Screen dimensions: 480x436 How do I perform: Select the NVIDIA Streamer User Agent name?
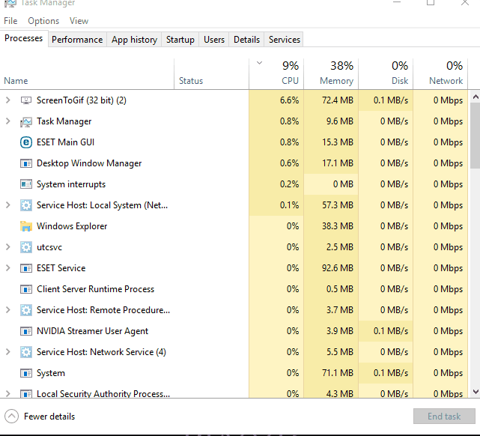pyautogui.click(x=92, y=331)
